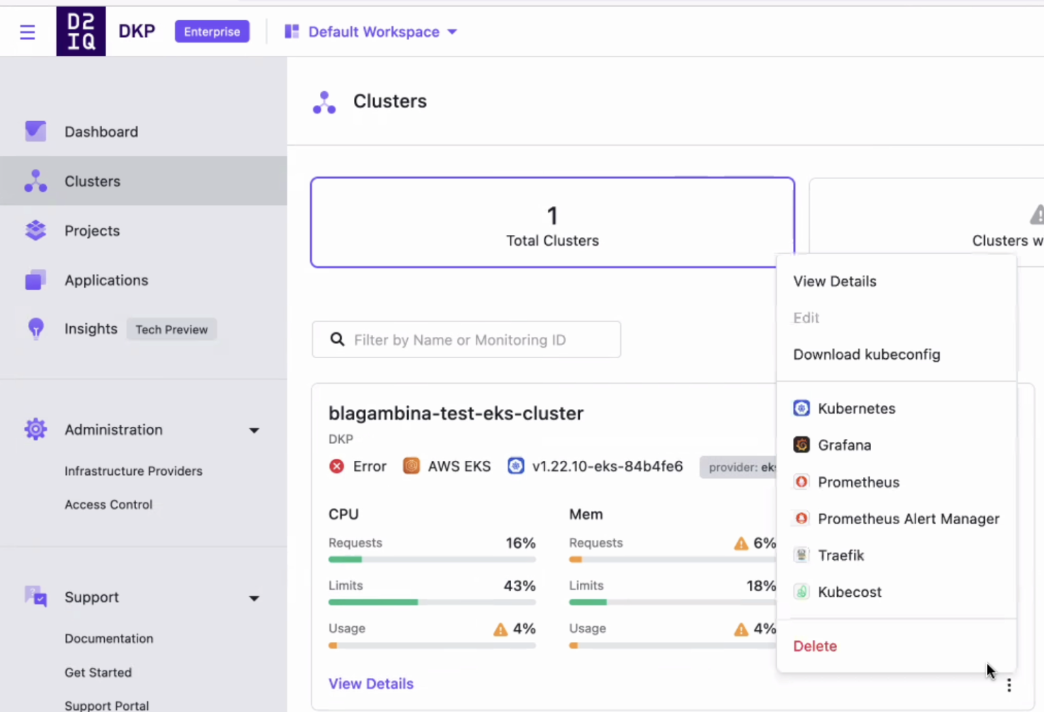The height and width of the screenshot is (712, 1044).
Task: Click the D2iQ logo
Action: tap(81, 31)
